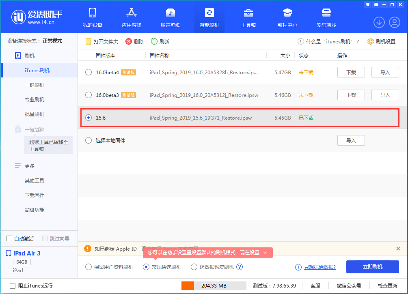This screenshot has width=408, height=294.
Task: Open 爱思商城 store
Action: [326, 17]
